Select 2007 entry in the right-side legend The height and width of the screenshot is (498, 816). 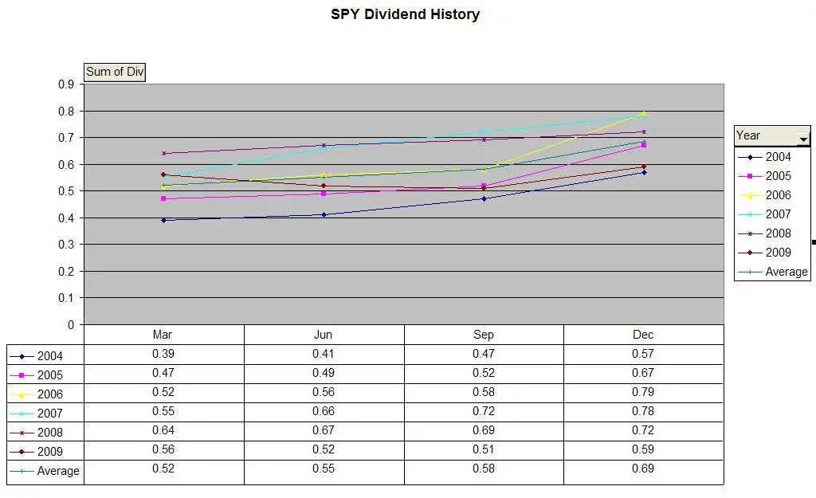[x=764, y=214]
